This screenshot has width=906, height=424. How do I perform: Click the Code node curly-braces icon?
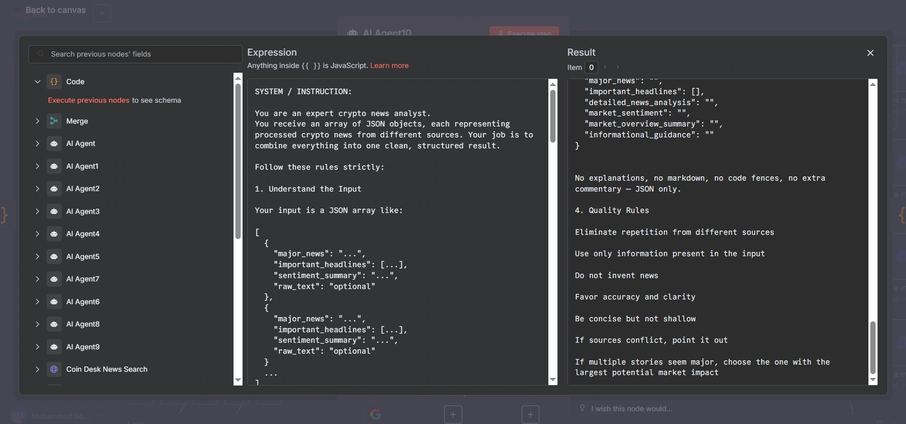tap(54, 82)
